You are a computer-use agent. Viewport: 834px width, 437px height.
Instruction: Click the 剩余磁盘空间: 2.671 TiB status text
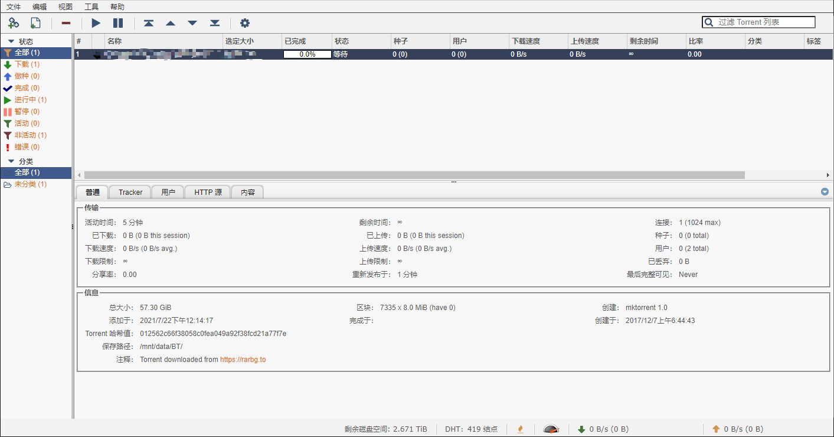385,429
